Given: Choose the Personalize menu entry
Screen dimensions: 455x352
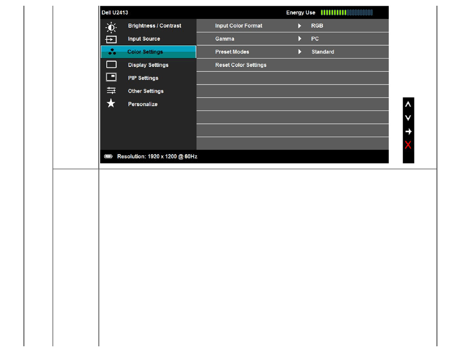Looking at the screenshot, I should [148, 104].
